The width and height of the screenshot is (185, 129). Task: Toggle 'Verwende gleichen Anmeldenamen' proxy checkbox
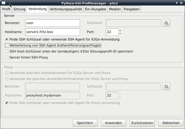(x=7, y=73)
